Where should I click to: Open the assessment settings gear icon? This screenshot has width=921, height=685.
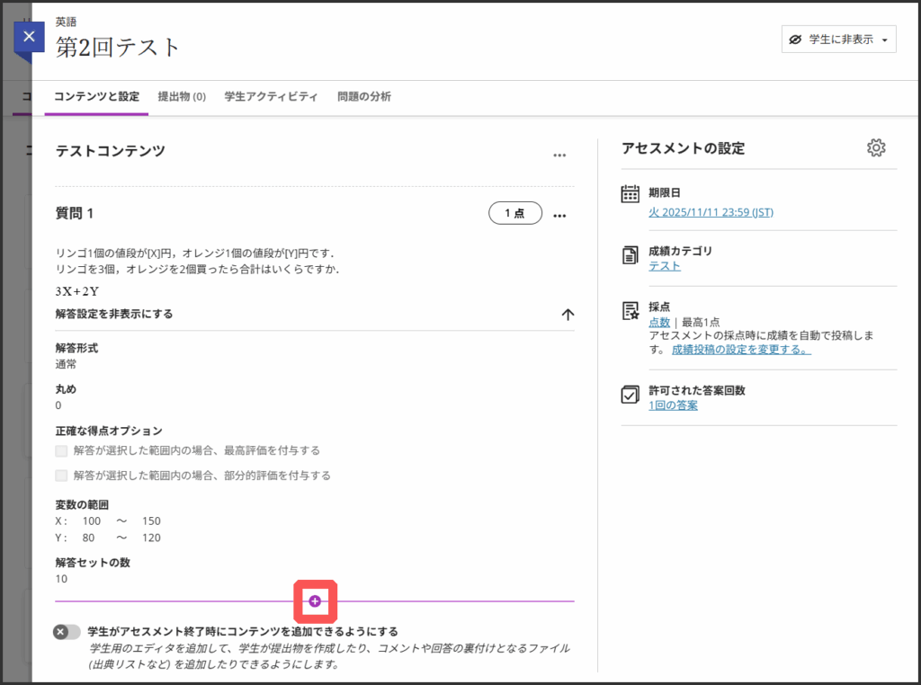[876, 148]
